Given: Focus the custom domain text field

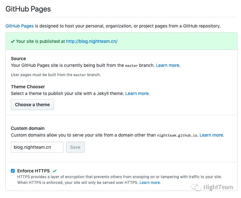Looking at the screenshot, I should click(37, 147).
